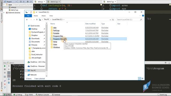Image resolution: width=171 pixels, height=96 pixels.
Task: Click New folder icon in Explorer title bar
Action: pos(34,12)
